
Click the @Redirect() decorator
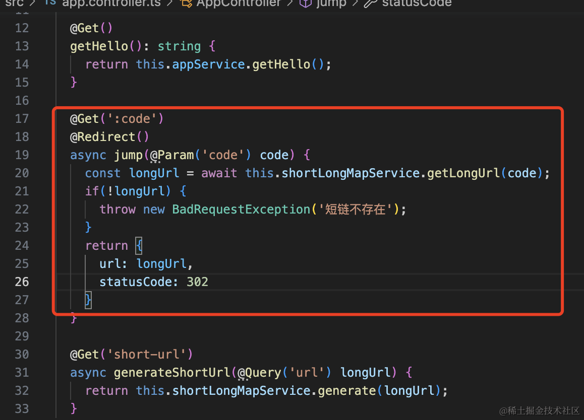(109, 137)
